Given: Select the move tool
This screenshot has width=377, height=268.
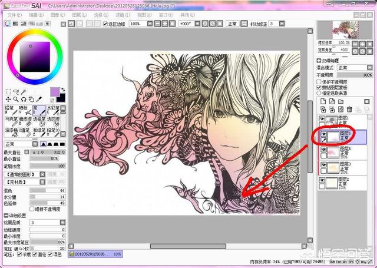Looking at the screenshot, I should (x=8, y=100).
